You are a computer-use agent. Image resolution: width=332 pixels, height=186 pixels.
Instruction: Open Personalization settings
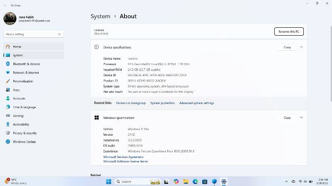[34, 81]
